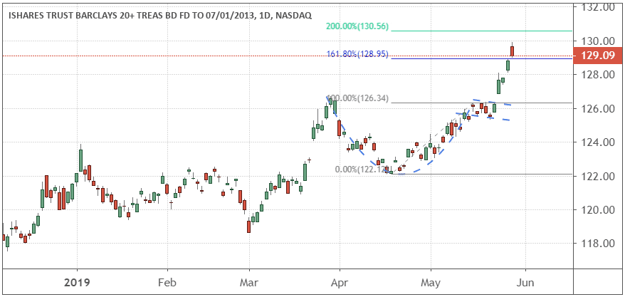Click the 132.00 price axis label
The width and height of the screenshot is (625, 297).
click(x=597, y=8)
